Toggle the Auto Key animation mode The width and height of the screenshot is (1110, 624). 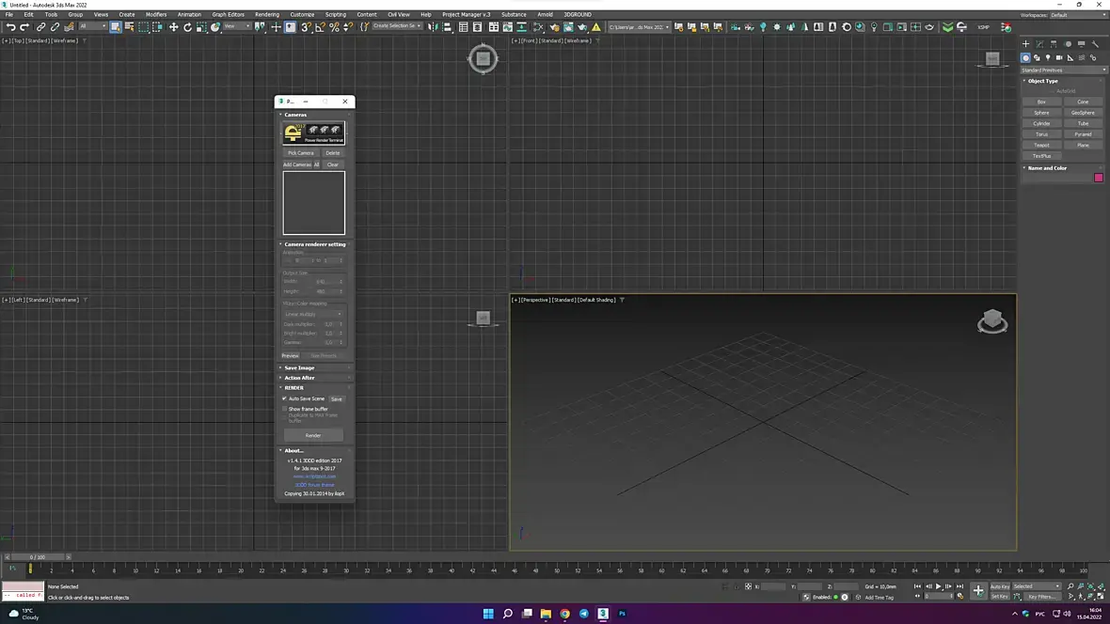(x=999, y=586)
